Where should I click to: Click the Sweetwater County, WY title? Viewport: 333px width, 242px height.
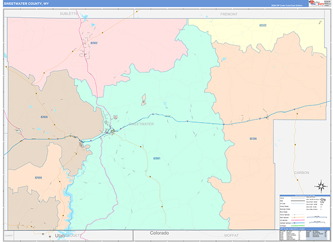26,4
